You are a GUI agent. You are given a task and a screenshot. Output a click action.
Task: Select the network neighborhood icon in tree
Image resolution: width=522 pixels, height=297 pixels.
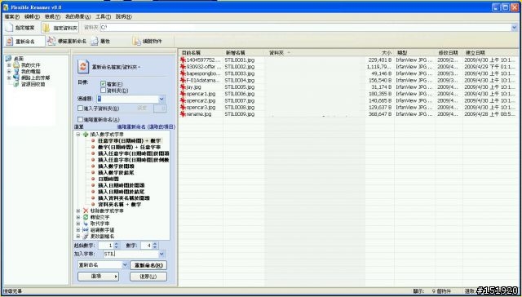[16, 78]
